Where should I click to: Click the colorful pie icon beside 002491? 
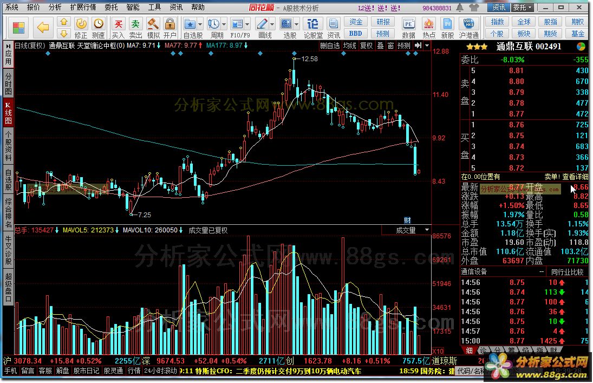click(581, 47)
